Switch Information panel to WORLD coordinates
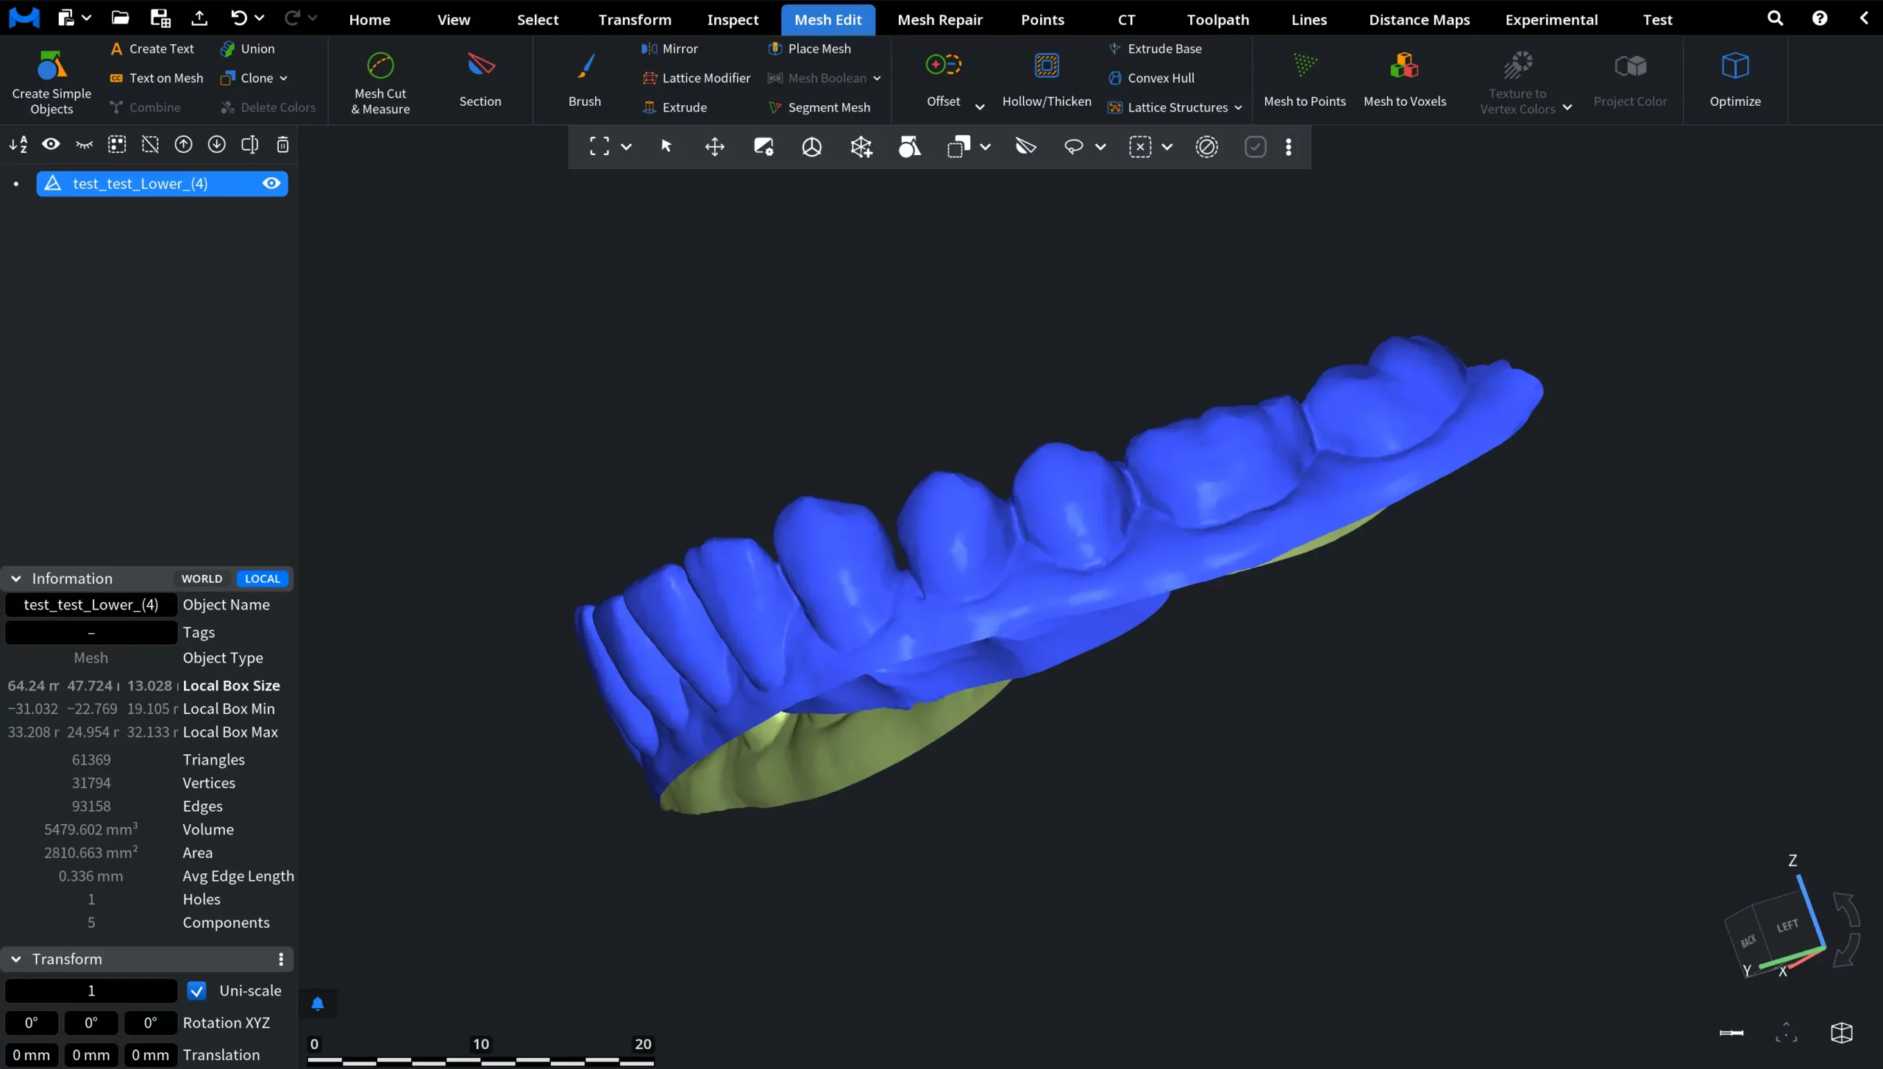 point(201,579)
